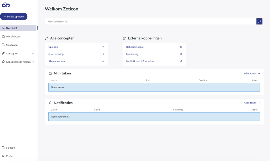The width and height of the screenshot is (270, 161).
Task: Open the Monitoring external link icon
Action: (181, 54)
